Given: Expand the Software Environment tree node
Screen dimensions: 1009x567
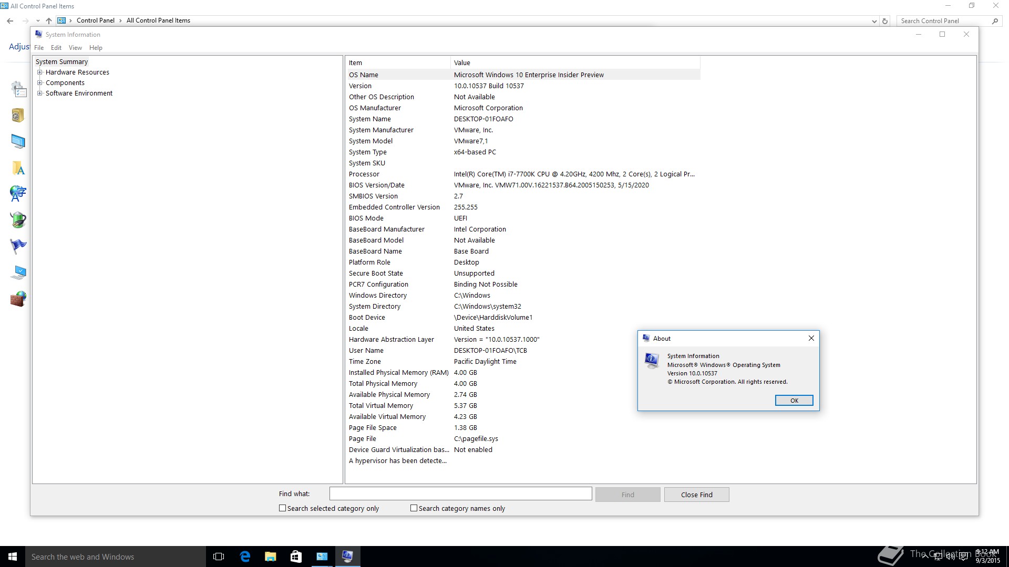Looking at the screenshot, I should pos(39,93).
